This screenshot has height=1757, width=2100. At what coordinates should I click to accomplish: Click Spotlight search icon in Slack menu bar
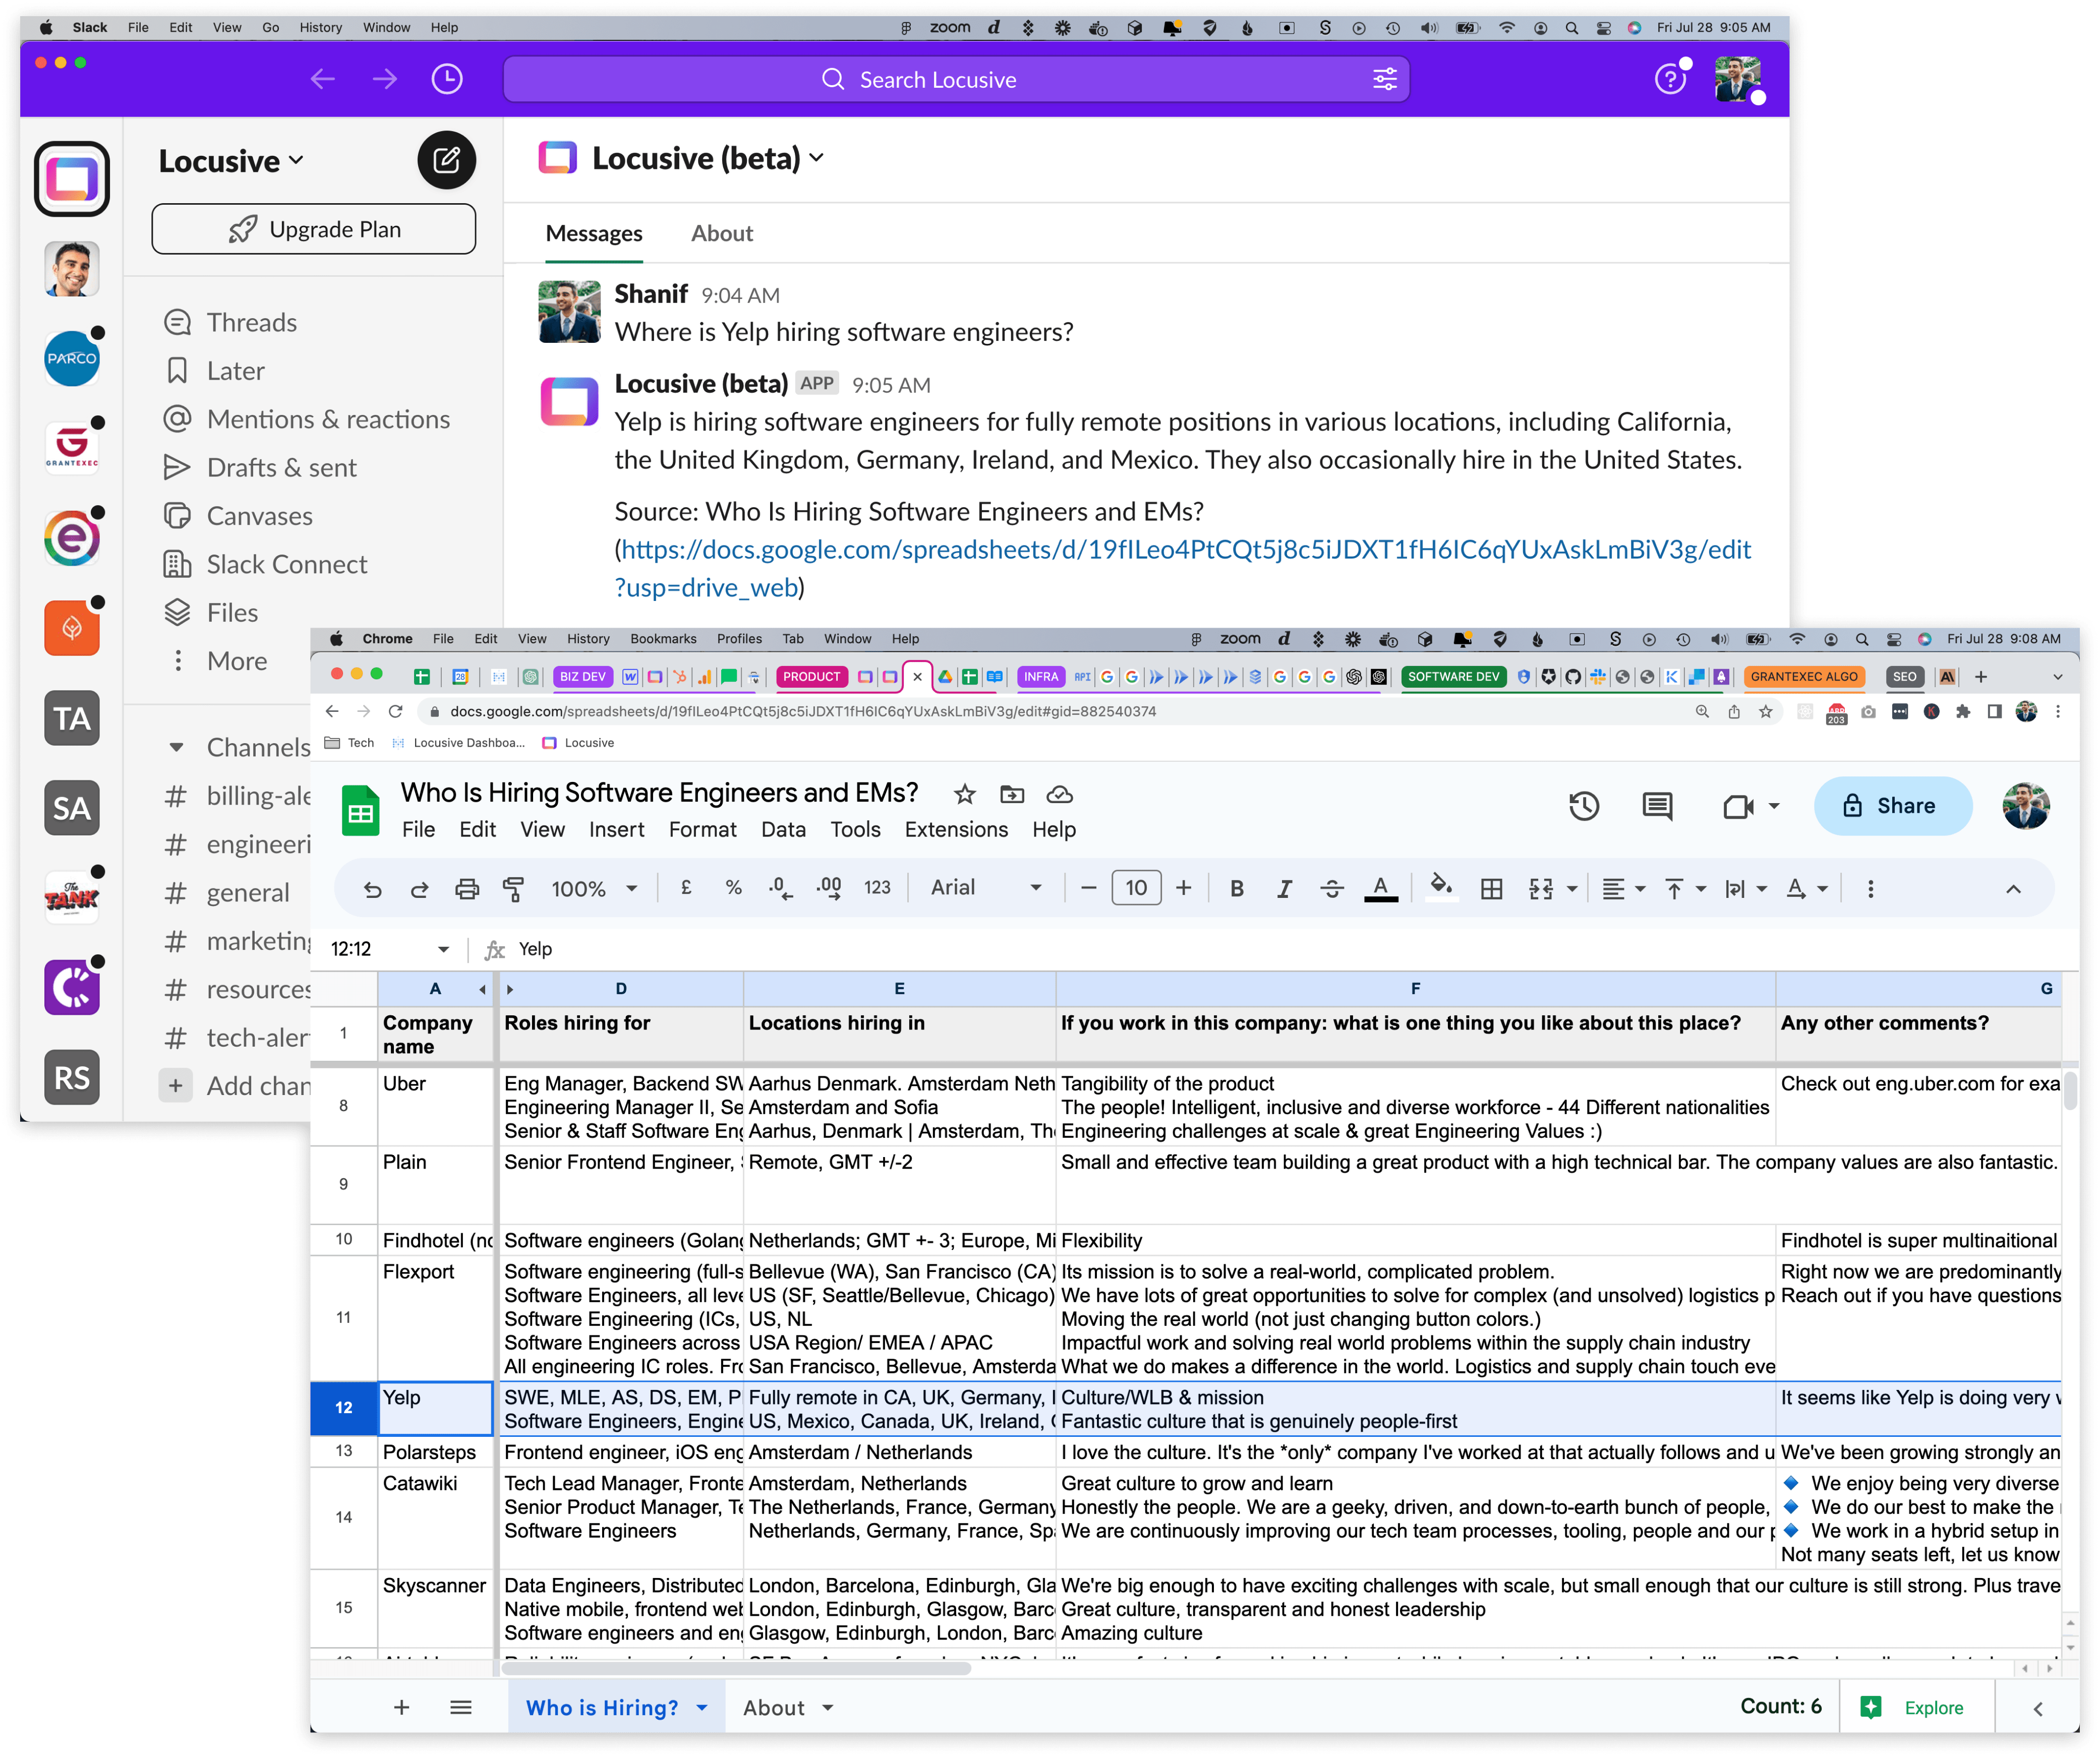[1571, 28]
